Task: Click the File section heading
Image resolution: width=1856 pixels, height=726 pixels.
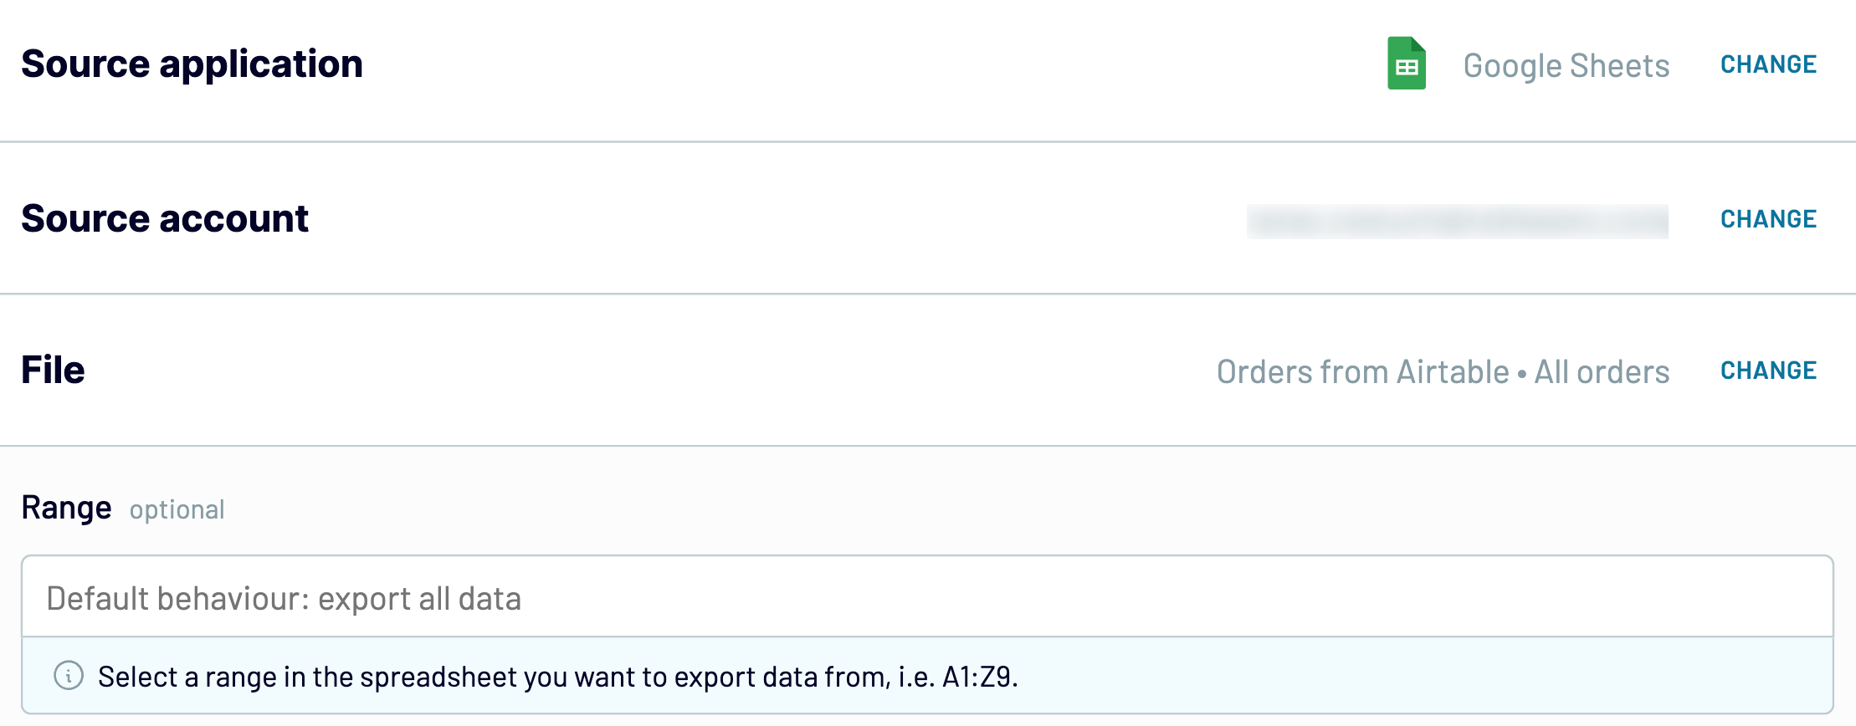Action: point(53,370)
